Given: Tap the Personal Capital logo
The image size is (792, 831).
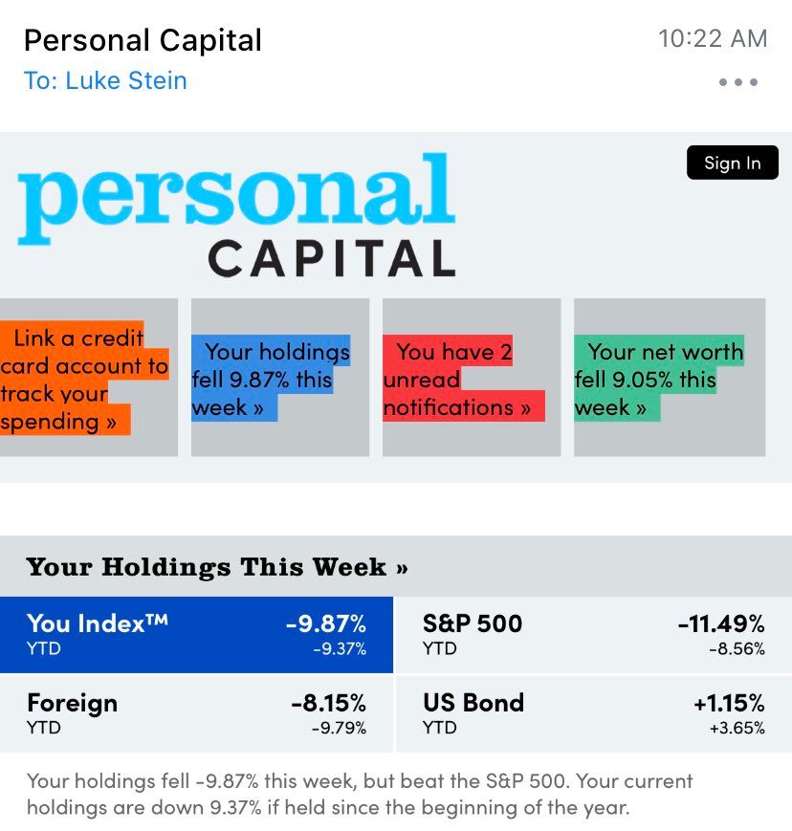Looking at the screenshot, I should [x=235, y=215].
